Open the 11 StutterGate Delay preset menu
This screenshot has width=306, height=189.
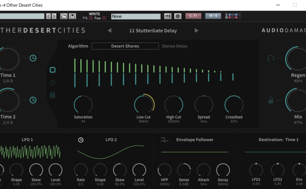[153, 31]
